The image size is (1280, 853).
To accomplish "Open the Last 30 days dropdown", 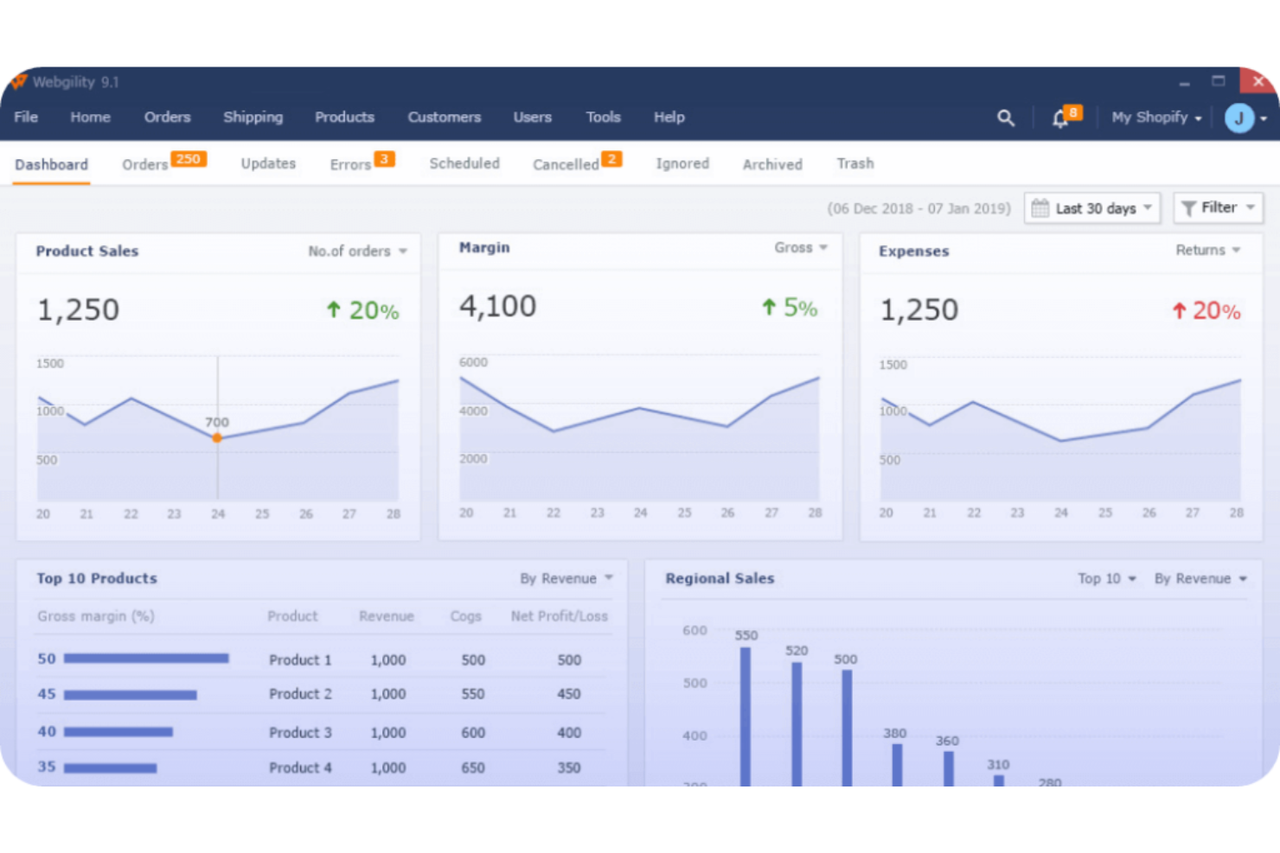I will point(1092,208).
